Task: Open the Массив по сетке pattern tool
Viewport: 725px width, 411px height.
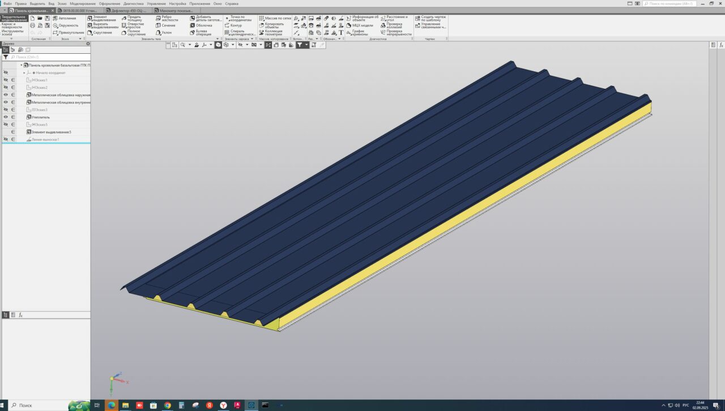Action: pyautogui.click(x=278, y=18)
